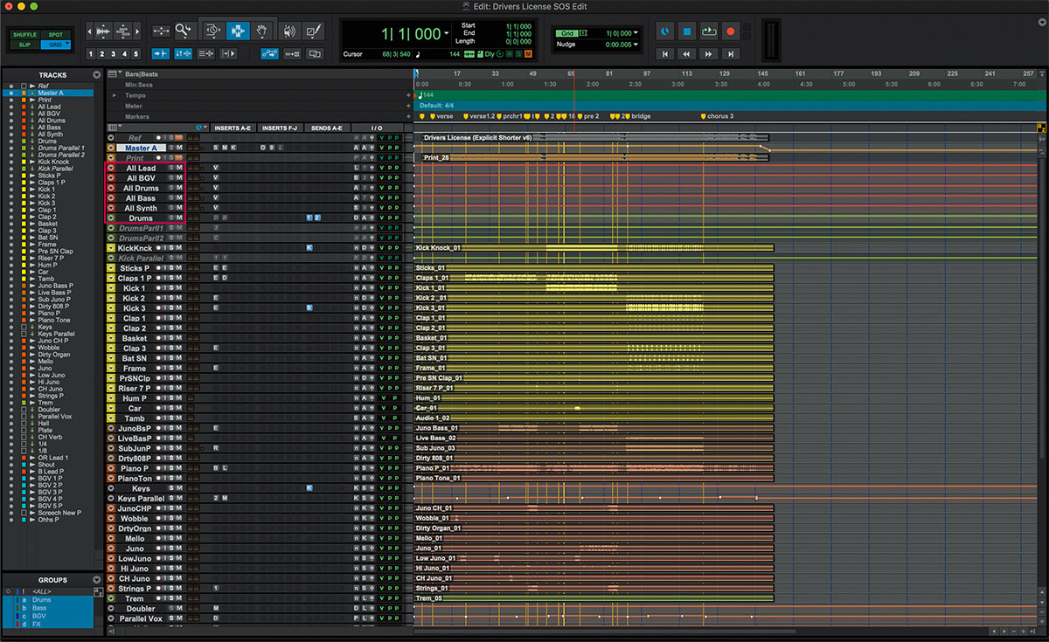Screen dimensions: 1049x642
Task: Select the Drums group in Groups list
Action: click(x=41, y=600)
